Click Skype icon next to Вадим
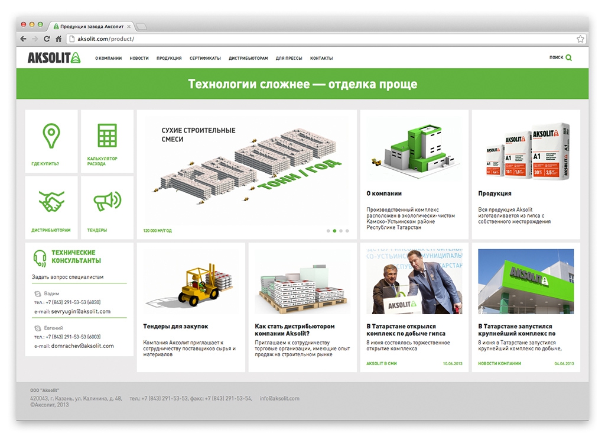Image resolution: width=605 pixels, height=442 pixels. coord(37,294)
